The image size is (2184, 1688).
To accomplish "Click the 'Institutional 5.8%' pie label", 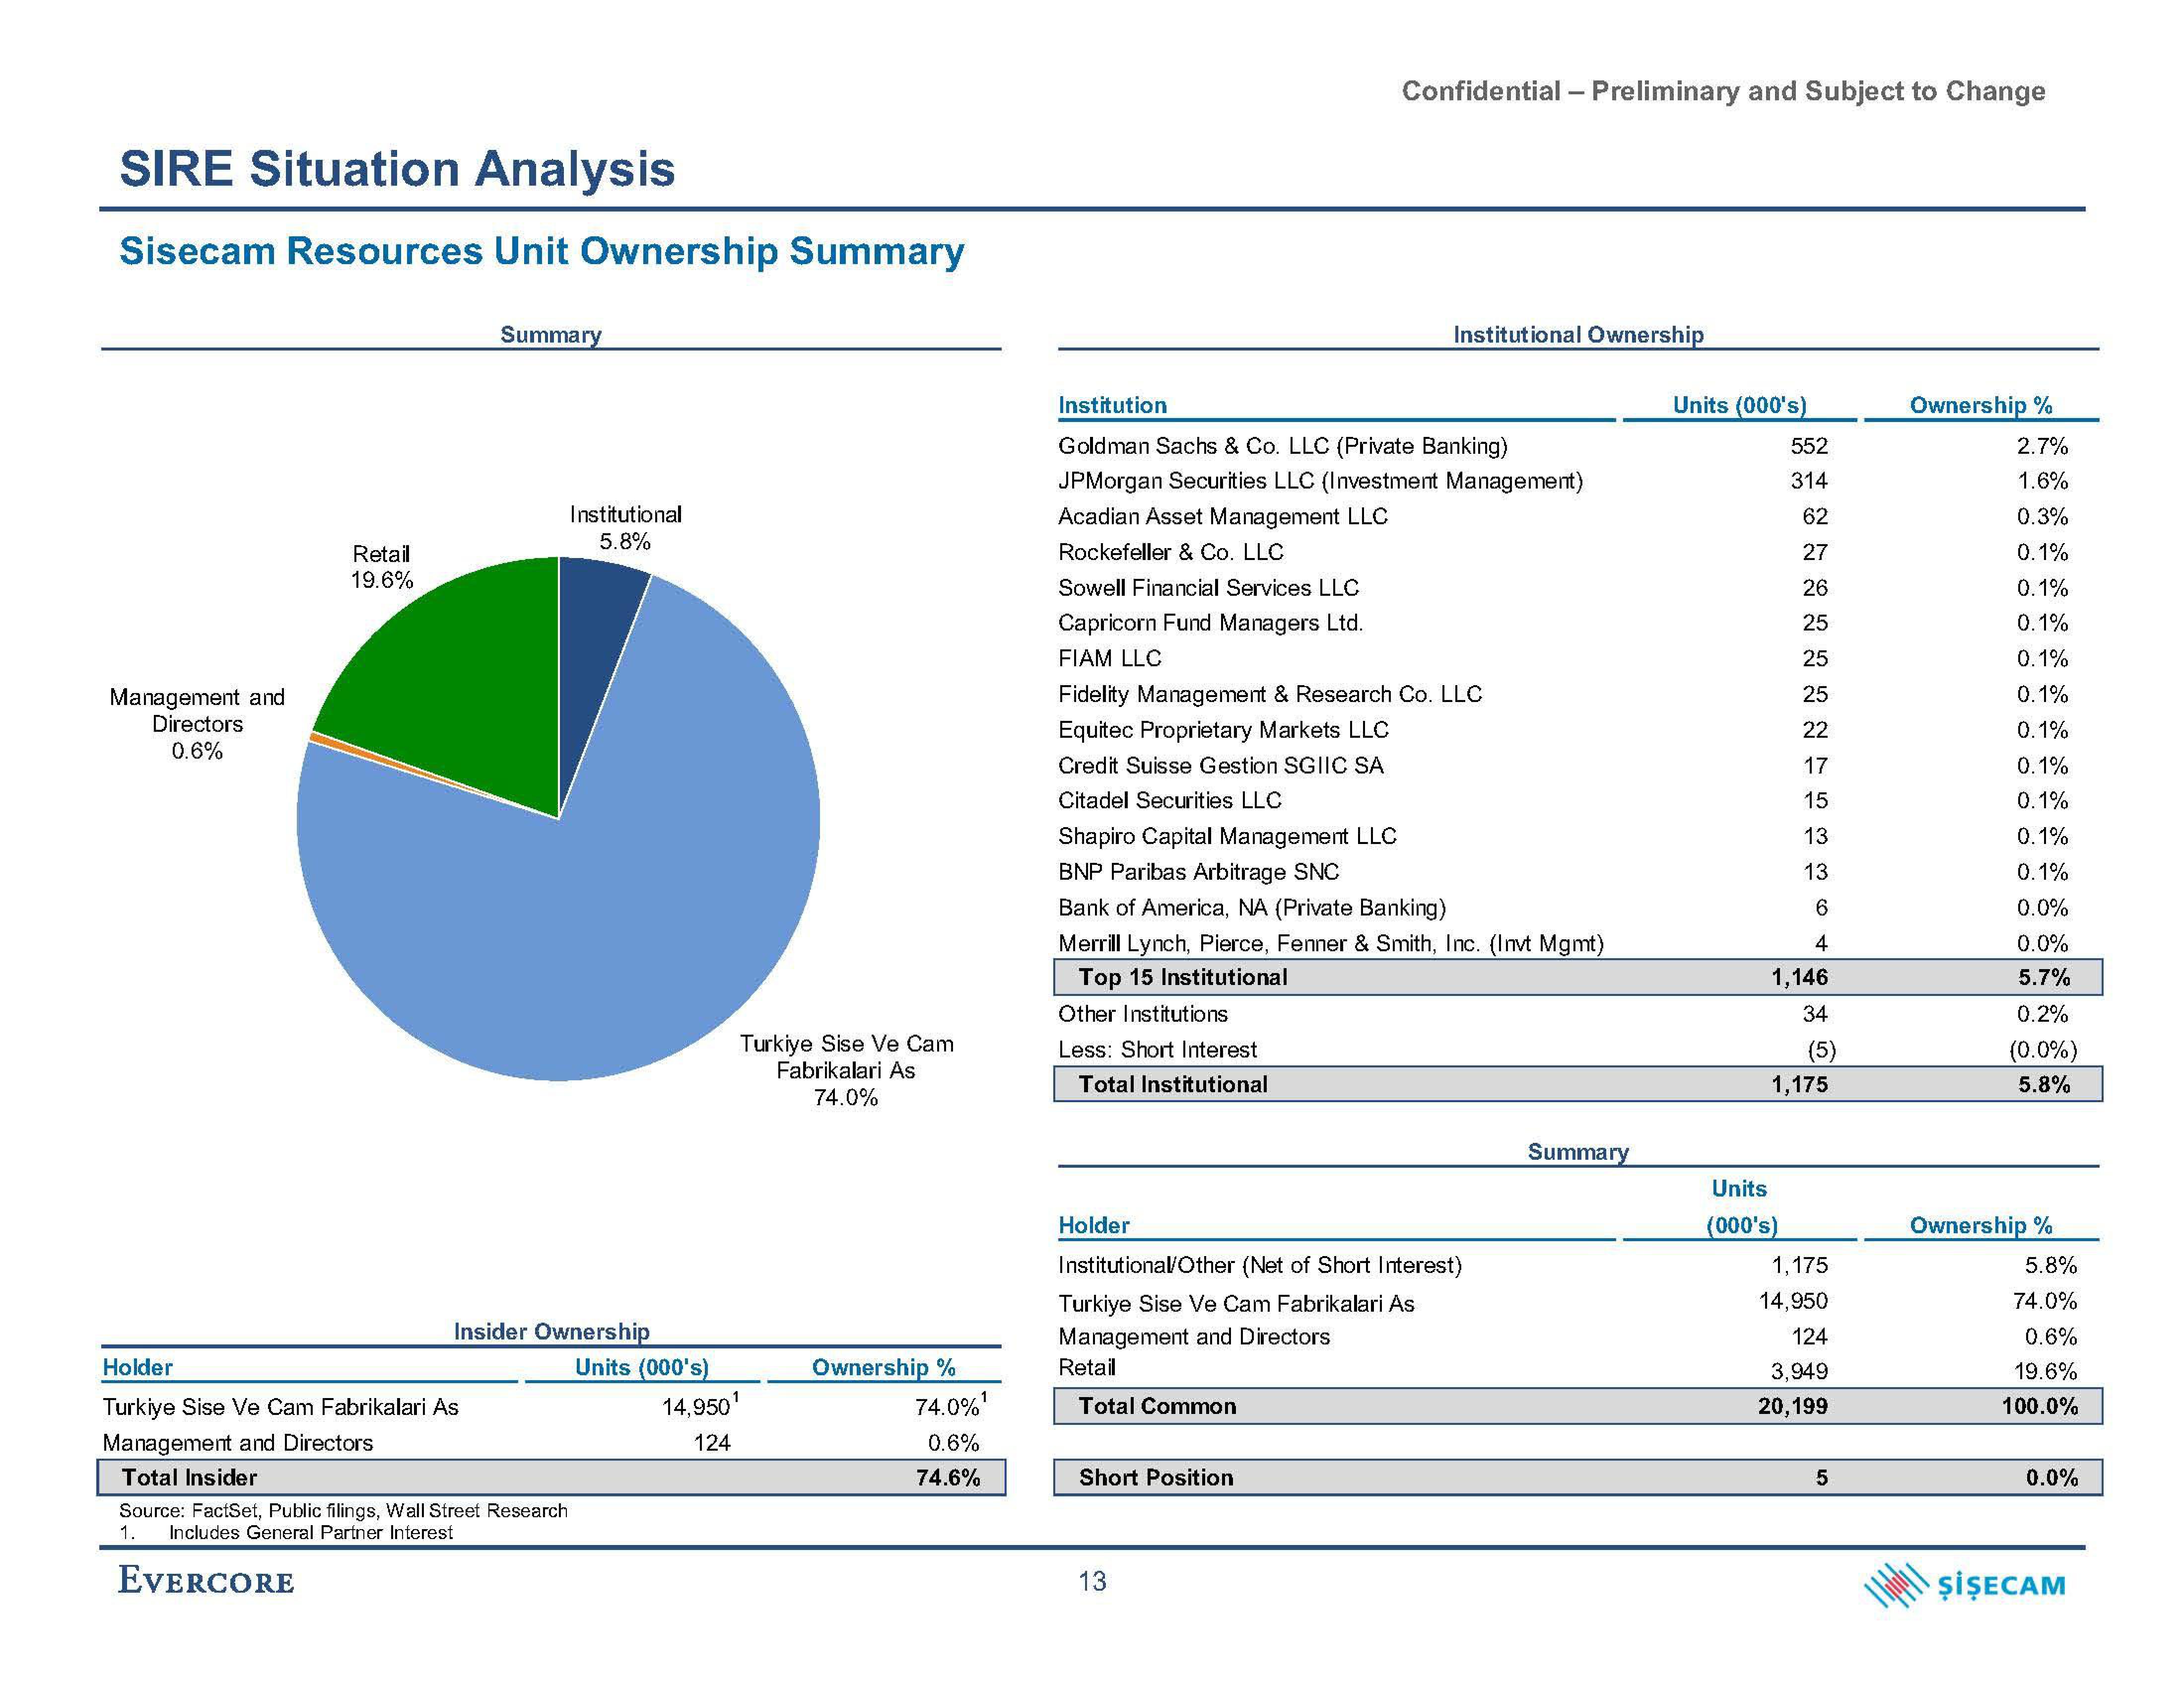I will coord(625,528).
